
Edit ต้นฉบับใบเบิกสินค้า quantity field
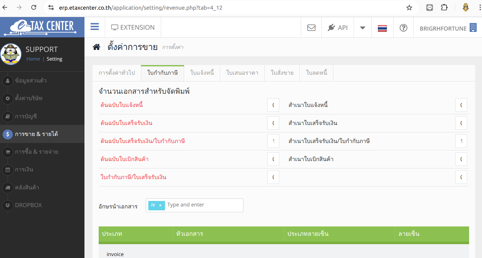273,159
